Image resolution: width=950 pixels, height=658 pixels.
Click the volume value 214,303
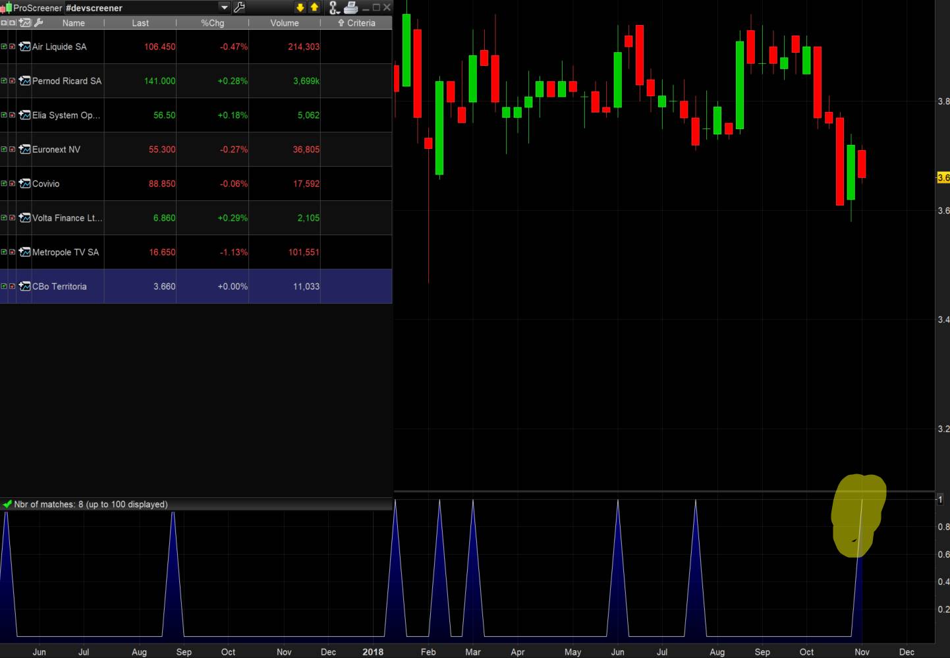coord(304,47)
